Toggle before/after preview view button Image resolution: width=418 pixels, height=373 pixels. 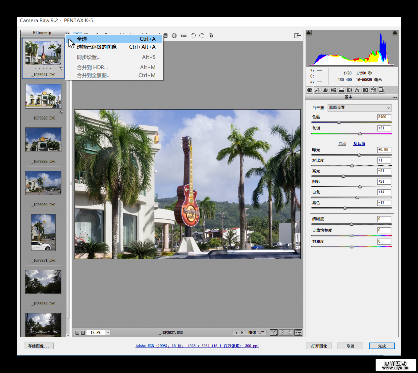pyautogui.click(x=274, y=333)
